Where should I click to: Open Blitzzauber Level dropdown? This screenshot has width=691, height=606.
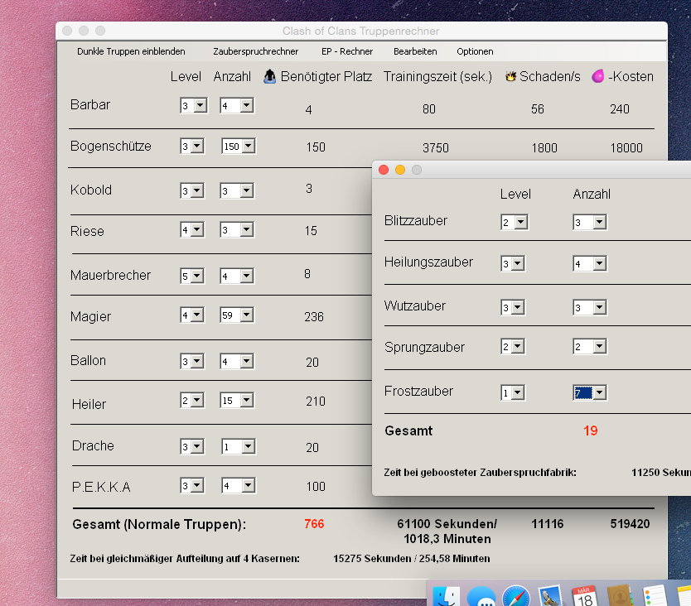click(x=514, y=223)
